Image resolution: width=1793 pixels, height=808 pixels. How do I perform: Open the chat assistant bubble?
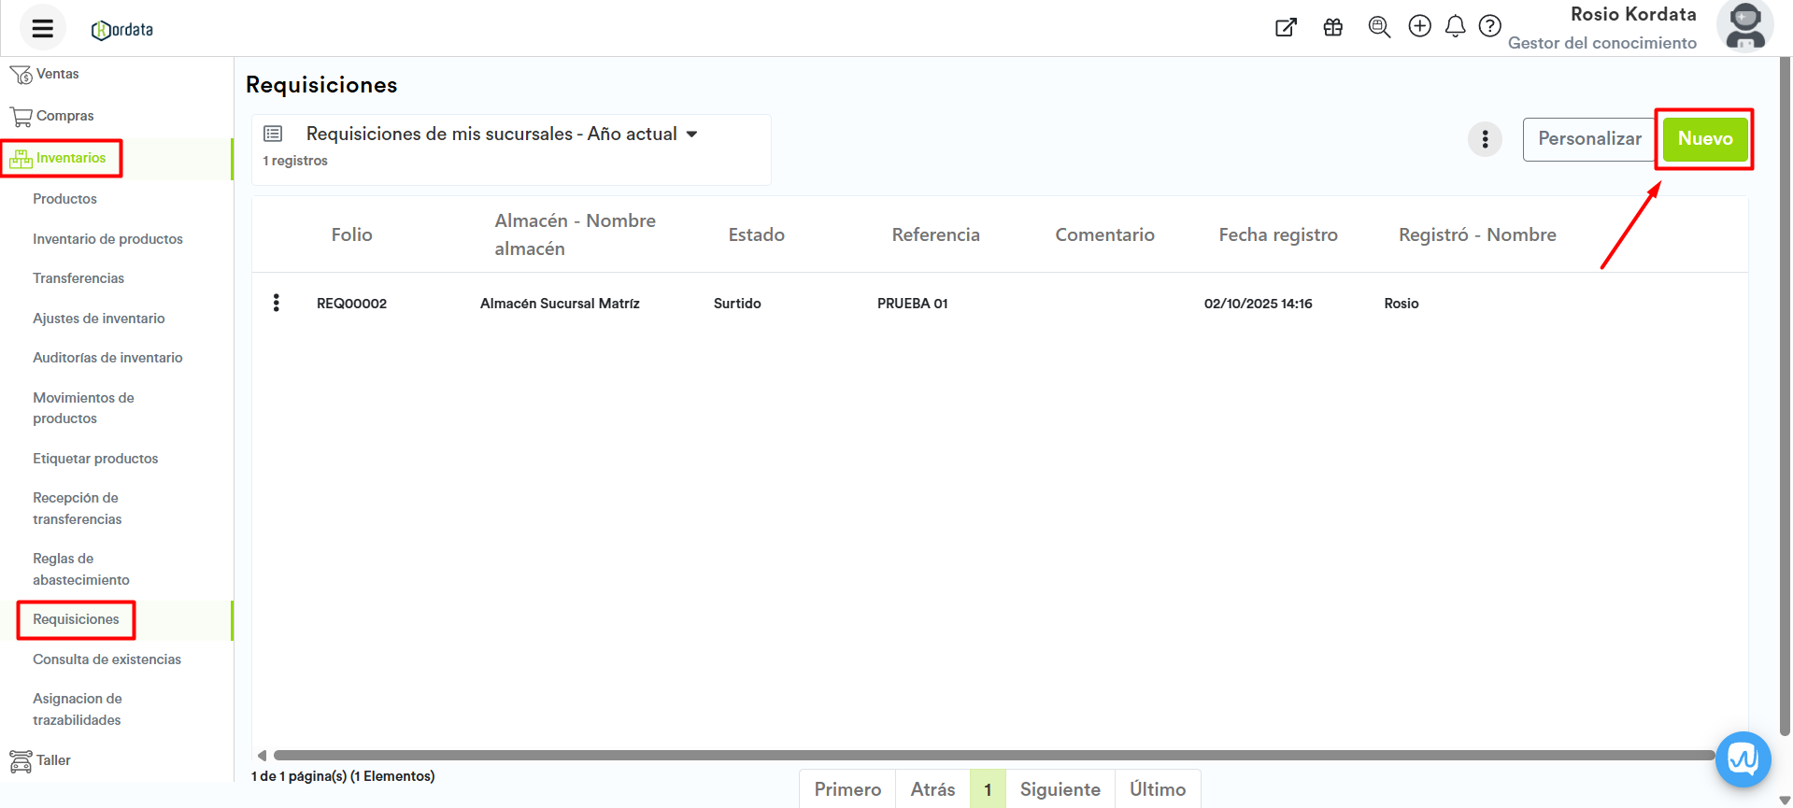(1743, 758)
